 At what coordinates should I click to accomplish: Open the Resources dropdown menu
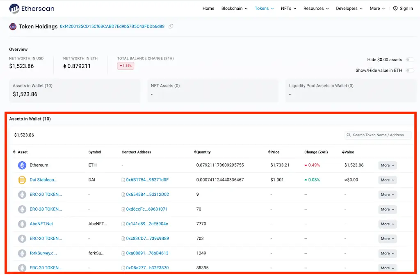(316, 8)
